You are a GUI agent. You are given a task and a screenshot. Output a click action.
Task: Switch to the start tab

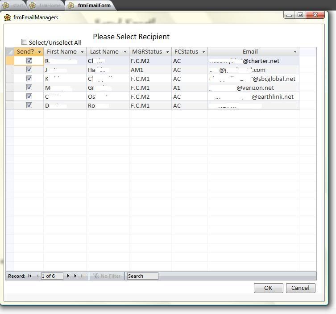pos(14,6)
